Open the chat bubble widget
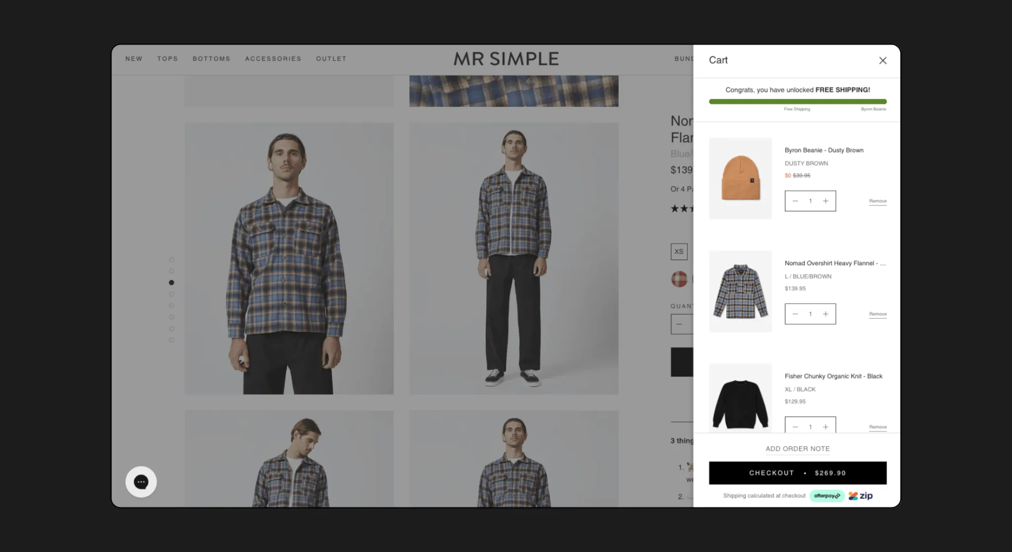Image resolution: width=1012 pixels, height=552 pixels. [x=141, y=482]
